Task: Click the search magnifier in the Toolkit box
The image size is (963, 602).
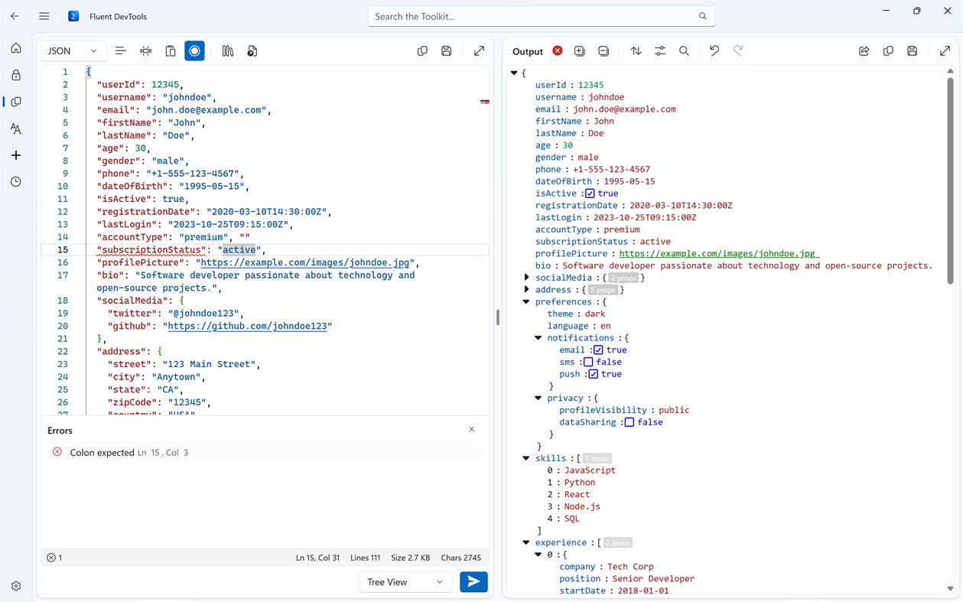Action: [x=703, y=16]
